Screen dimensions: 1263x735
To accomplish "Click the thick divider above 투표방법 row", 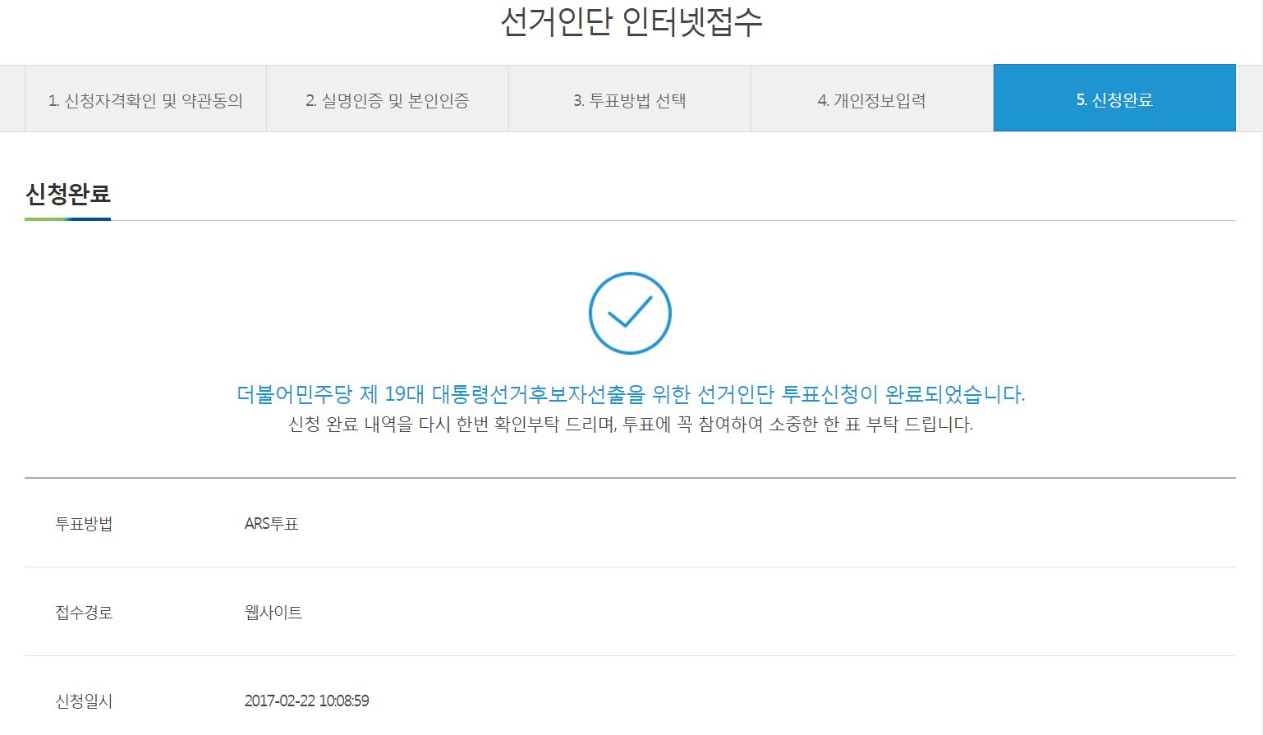I will [x=631, y=477].
